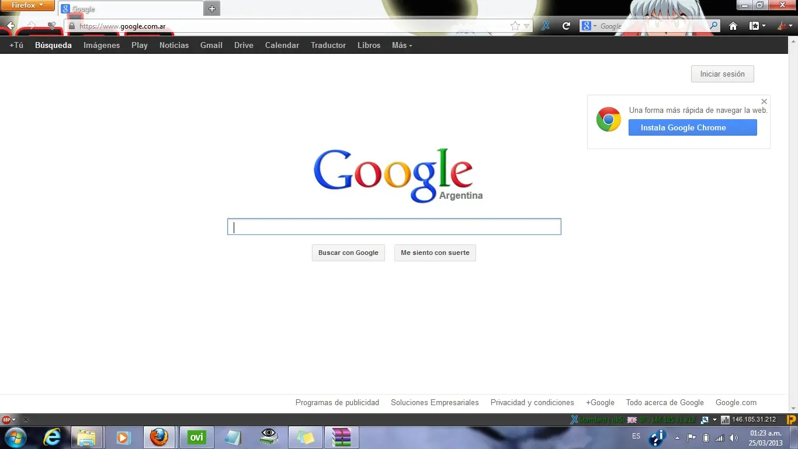Open WinRAR from the taskbar
This screenshot has width=798, height=449.
coord(341,437)
